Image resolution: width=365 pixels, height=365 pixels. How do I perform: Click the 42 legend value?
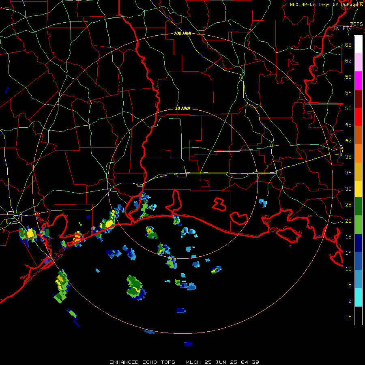348,141
